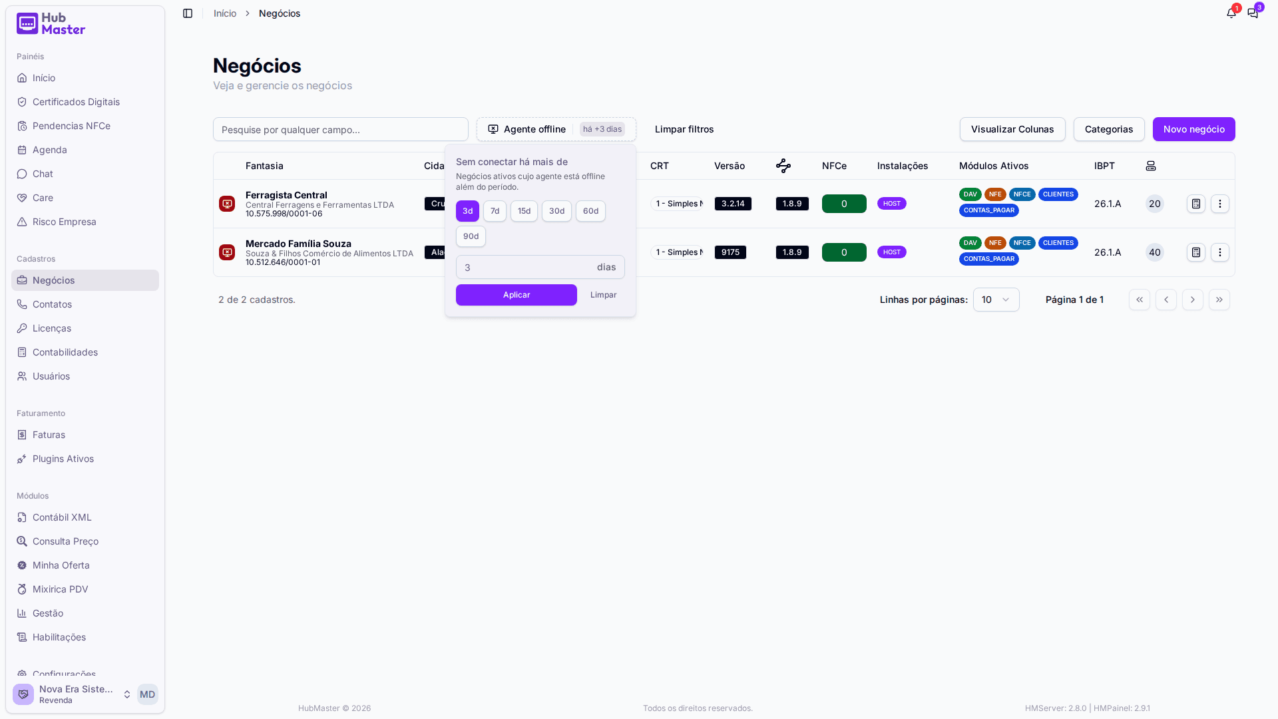
Task: Open calculator icon for Ferragista Central
Action: point(1196,204)
